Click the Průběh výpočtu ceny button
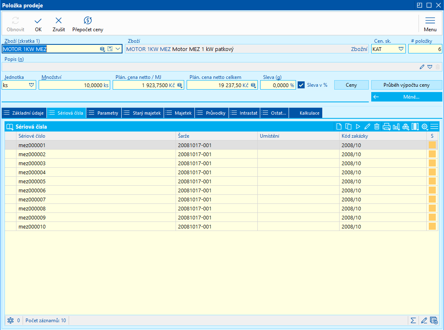 [x=406, y=85]
